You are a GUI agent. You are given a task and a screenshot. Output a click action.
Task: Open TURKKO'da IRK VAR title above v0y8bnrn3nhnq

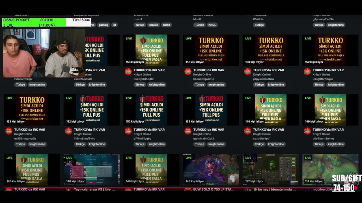tap(328, 130)
